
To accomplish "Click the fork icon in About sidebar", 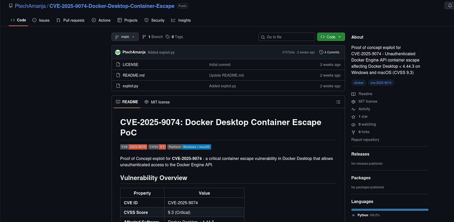I will click(x=353, y=132).
